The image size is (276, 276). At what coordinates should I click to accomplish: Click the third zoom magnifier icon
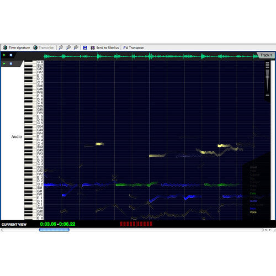coord(76,47)
